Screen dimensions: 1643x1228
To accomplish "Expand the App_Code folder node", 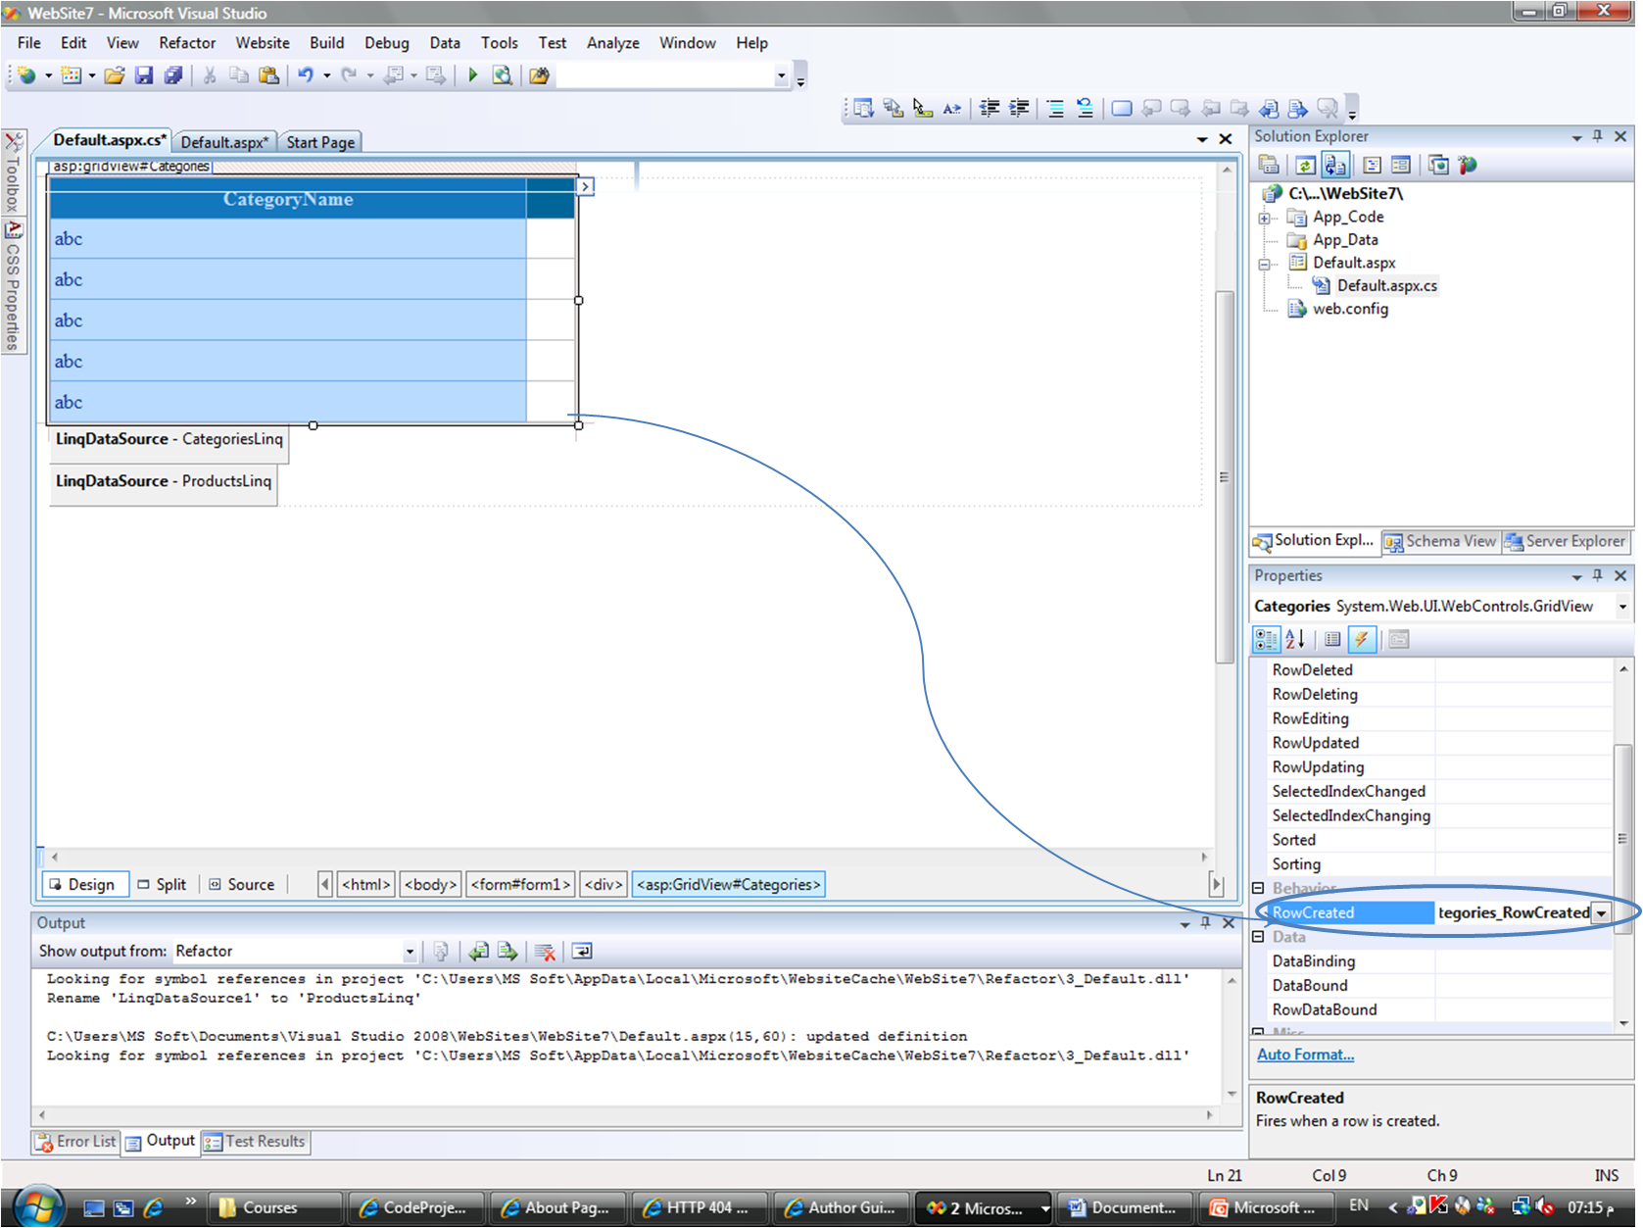I will pyautogui.click(x=1264, y=218).
